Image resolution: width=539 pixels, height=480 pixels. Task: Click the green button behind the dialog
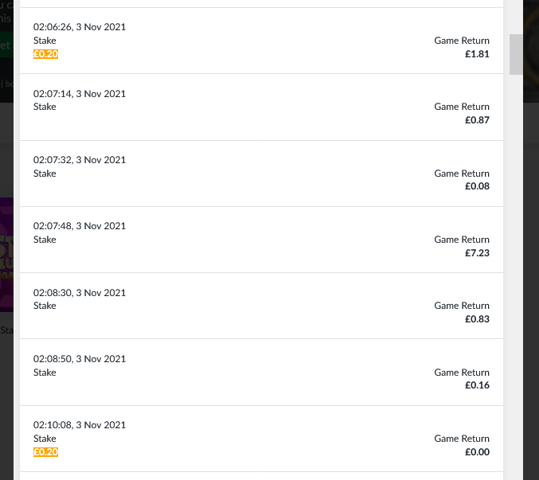(x=6, y=45)
